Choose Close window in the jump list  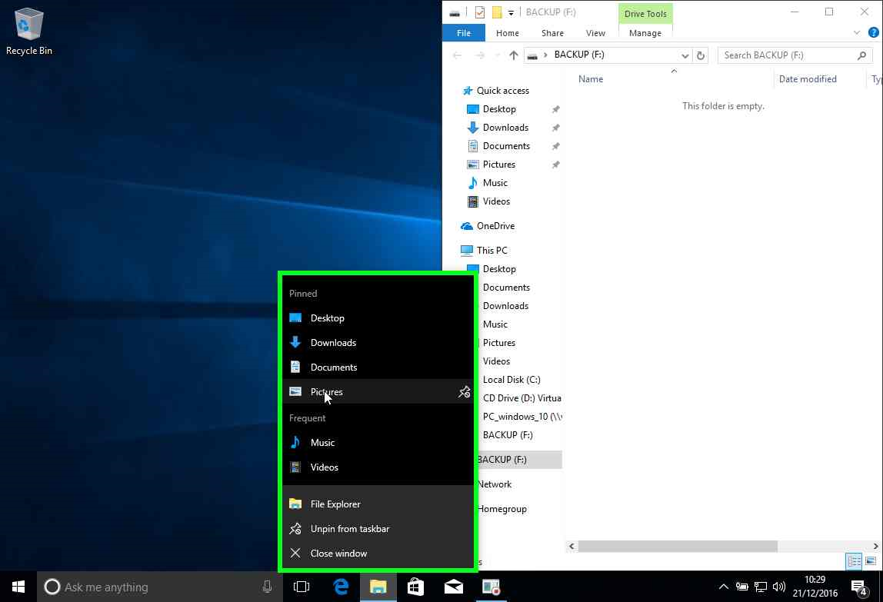click(x=378, y=554)
